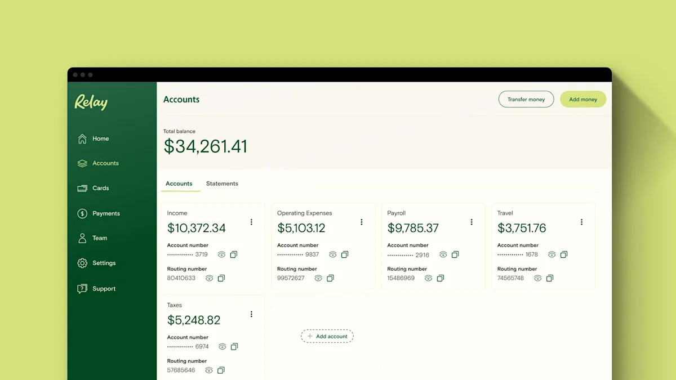Viewport: 676px width, 380px height.
Task: Select the Accounts tab
Action: tap(180, 184)
